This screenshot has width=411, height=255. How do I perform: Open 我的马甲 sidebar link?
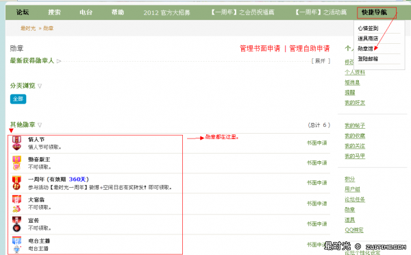click(x=355, y=156)
